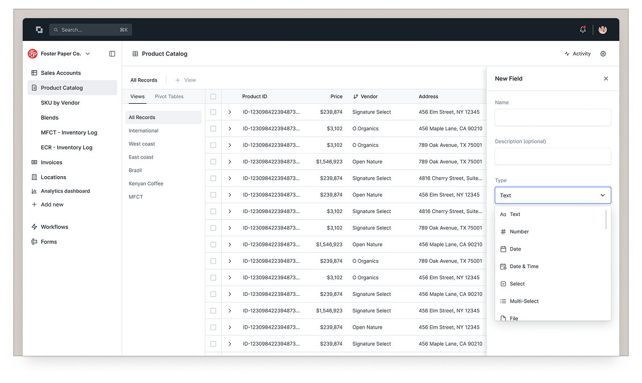Click the Name input field

coord(552,117)
